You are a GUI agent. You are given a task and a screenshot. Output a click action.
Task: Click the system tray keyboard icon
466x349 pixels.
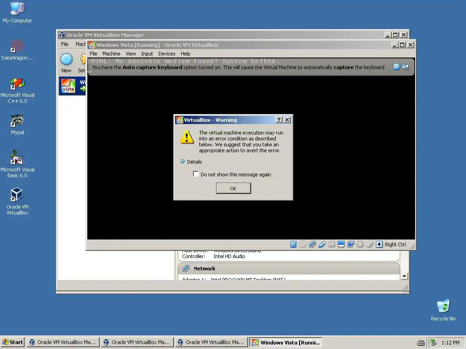click(x=420, y=343)
